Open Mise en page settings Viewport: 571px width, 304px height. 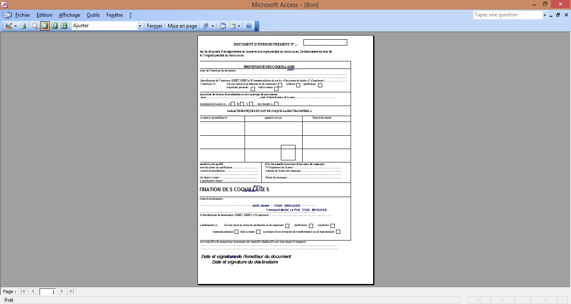click(x=182, y=26)
